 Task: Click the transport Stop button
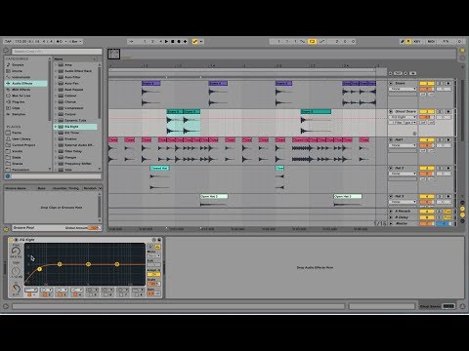[x=173, y=42]
